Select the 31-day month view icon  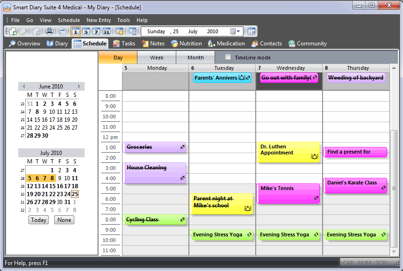pos(107,31)
